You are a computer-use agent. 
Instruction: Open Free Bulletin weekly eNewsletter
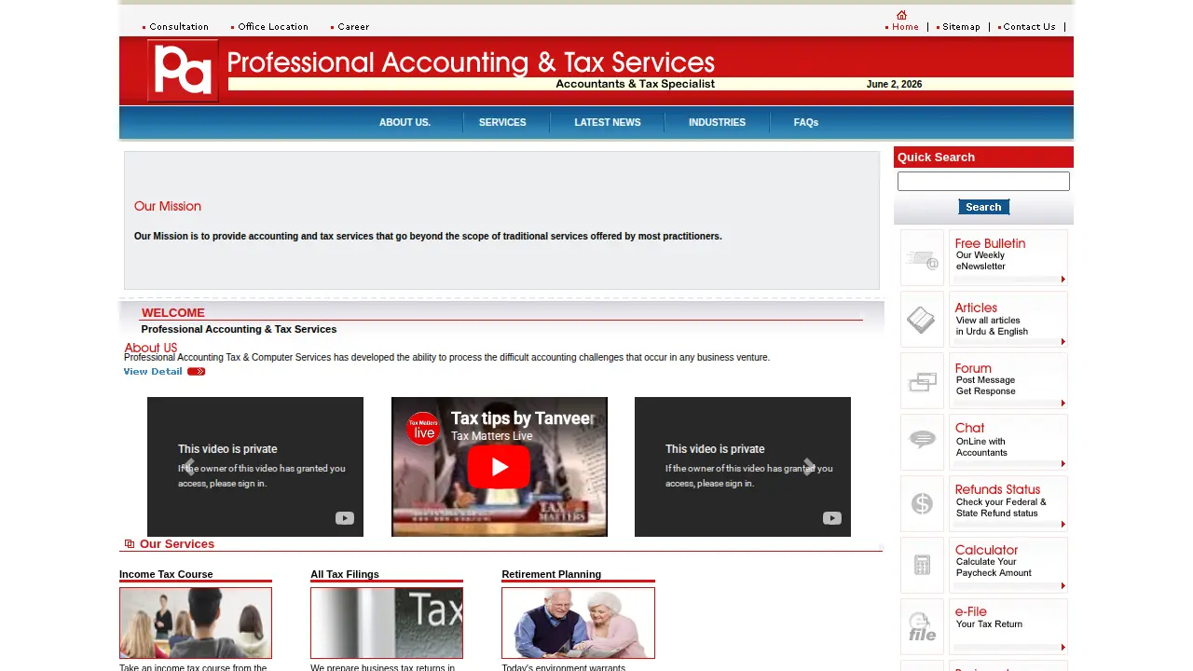(1008, 258)
